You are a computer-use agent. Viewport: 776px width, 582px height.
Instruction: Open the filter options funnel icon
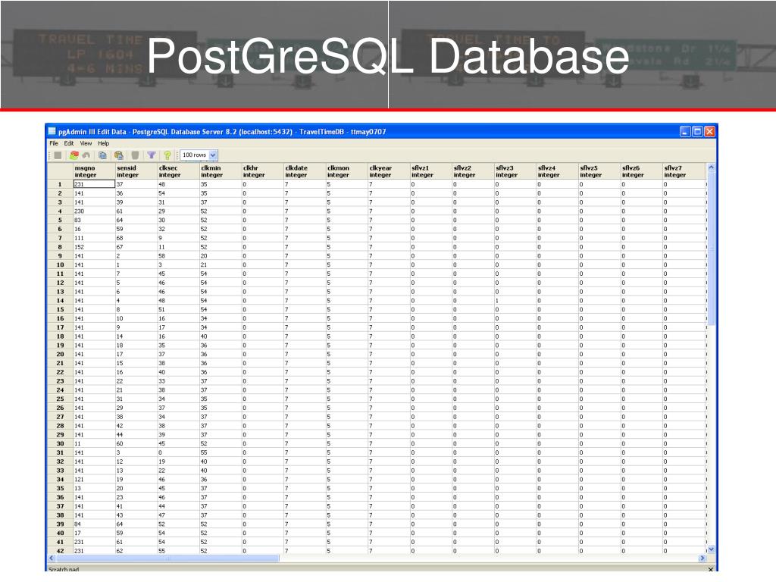[152, 155]
